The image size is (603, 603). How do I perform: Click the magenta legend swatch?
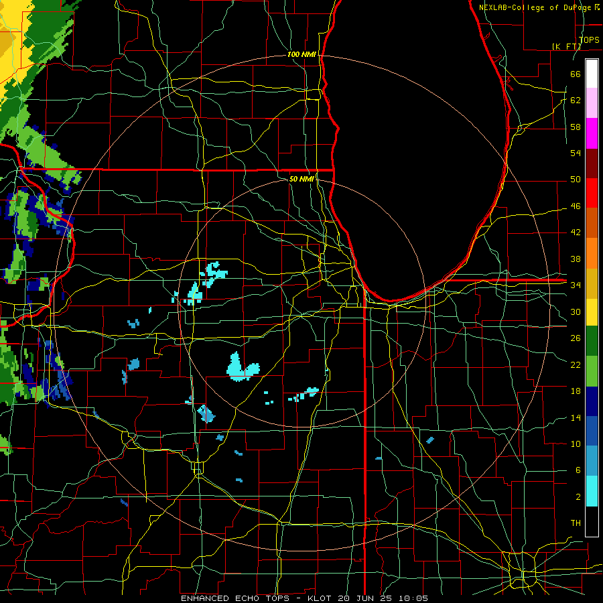[x=592, y=133]
